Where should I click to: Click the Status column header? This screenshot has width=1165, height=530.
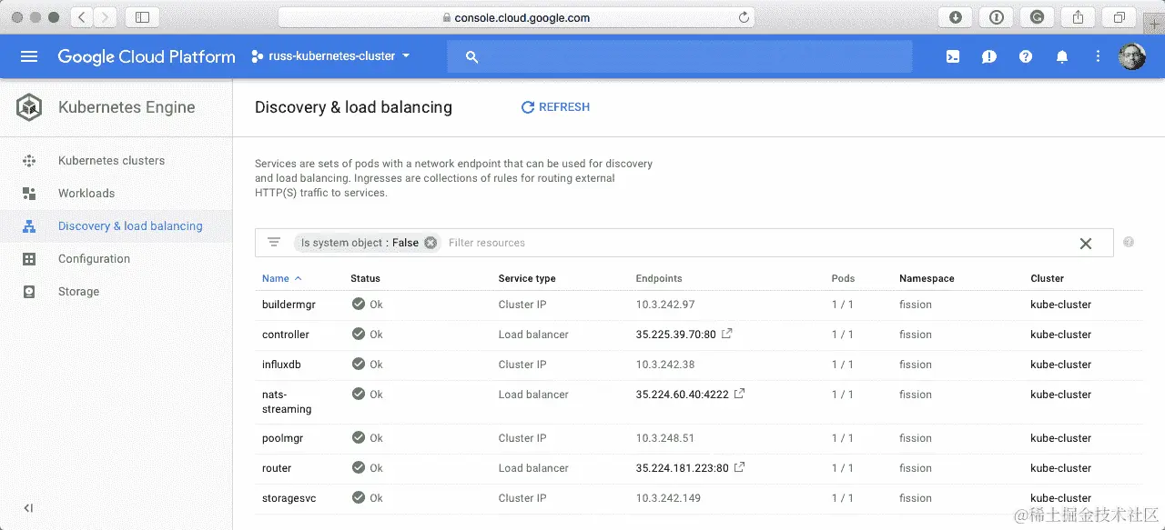click(x=365, y=278)
